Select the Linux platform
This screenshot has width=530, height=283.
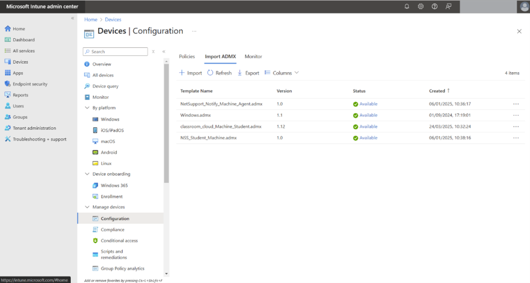coord(106,163)
